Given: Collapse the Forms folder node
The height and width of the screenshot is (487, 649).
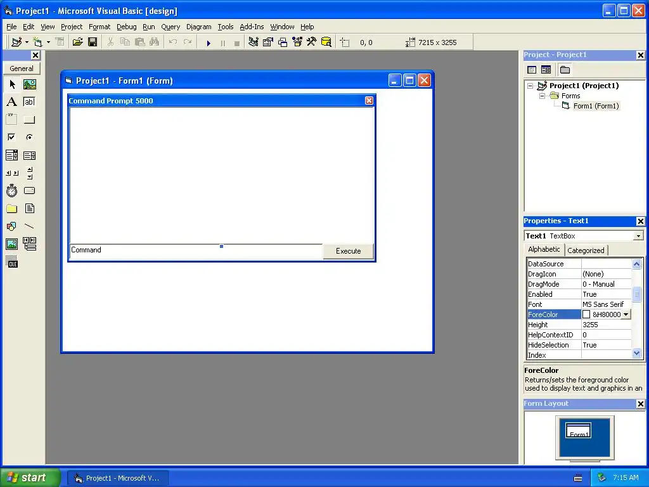Looking at the screenshot, I should click(x=542, y=96).
